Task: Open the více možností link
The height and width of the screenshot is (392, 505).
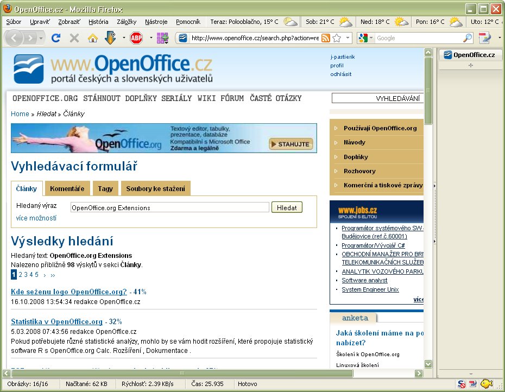Action: click(x=36, y=218)
